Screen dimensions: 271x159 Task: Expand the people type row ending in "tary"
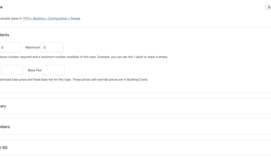click(x=3, y=106)
